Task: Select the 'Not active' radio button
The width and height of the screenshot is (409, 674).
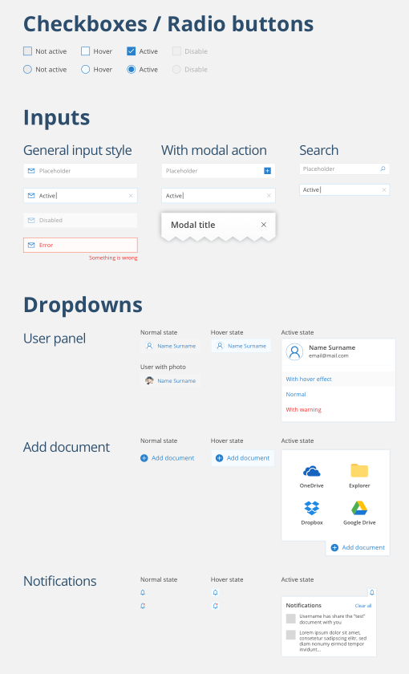Action: [x=27, y=69]
